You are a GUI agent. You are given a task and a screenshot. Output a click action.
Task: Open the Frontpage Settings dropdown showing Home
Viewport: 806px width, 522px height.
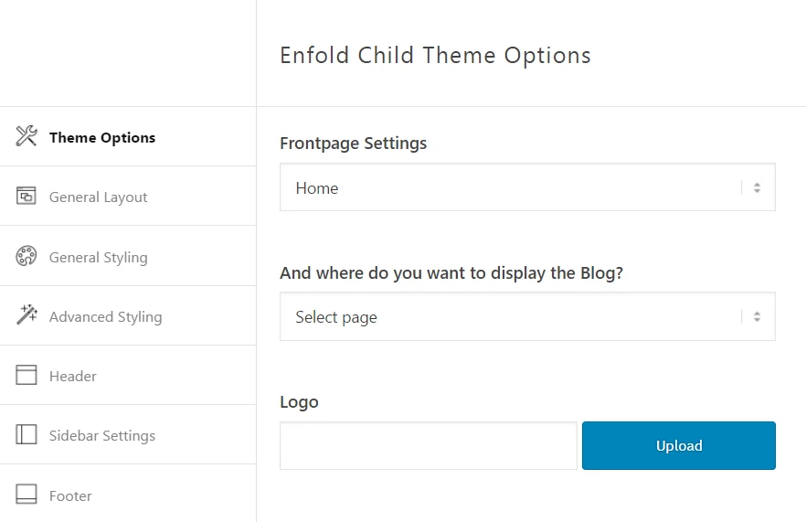[x=512, y=187]
